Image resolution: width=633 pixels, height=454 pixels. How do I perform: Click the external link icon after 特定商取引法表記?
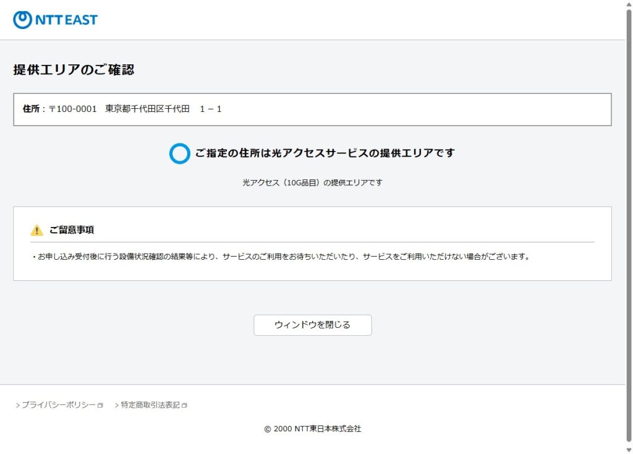tap(184, 405)
